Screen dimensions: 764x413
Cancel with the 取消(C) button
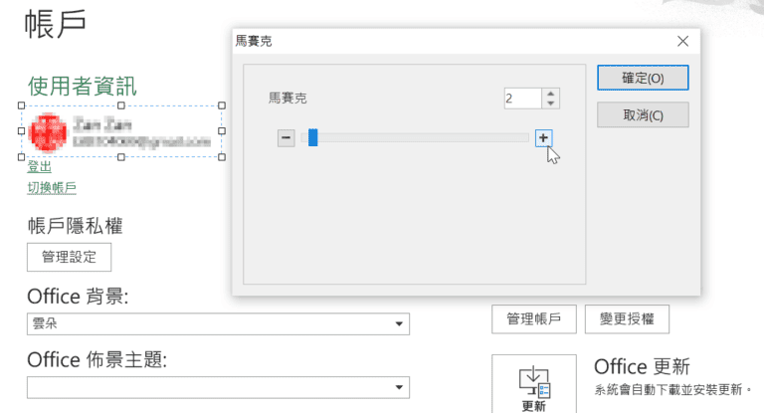(x=643, y=115)
